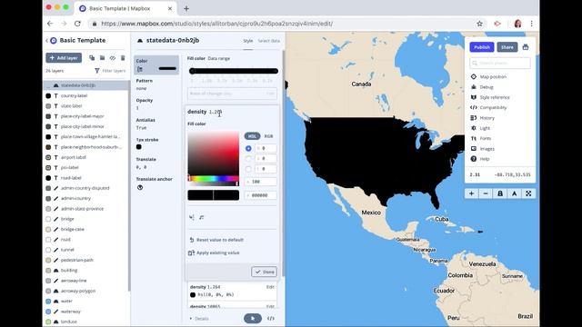Zoom in the map with plus button
Image resolution: width=582 pixels, height=327 pixels.
471,193
